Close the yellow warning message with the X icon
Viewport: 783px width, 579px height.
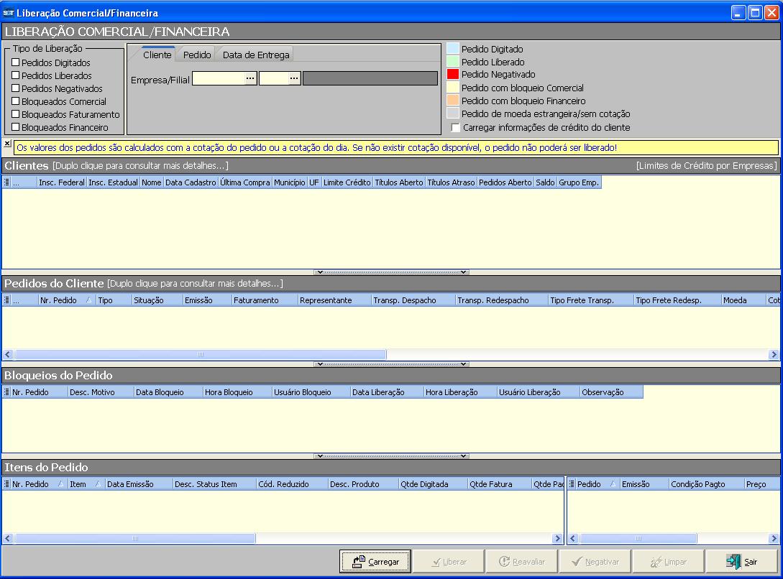pos(7,144)
